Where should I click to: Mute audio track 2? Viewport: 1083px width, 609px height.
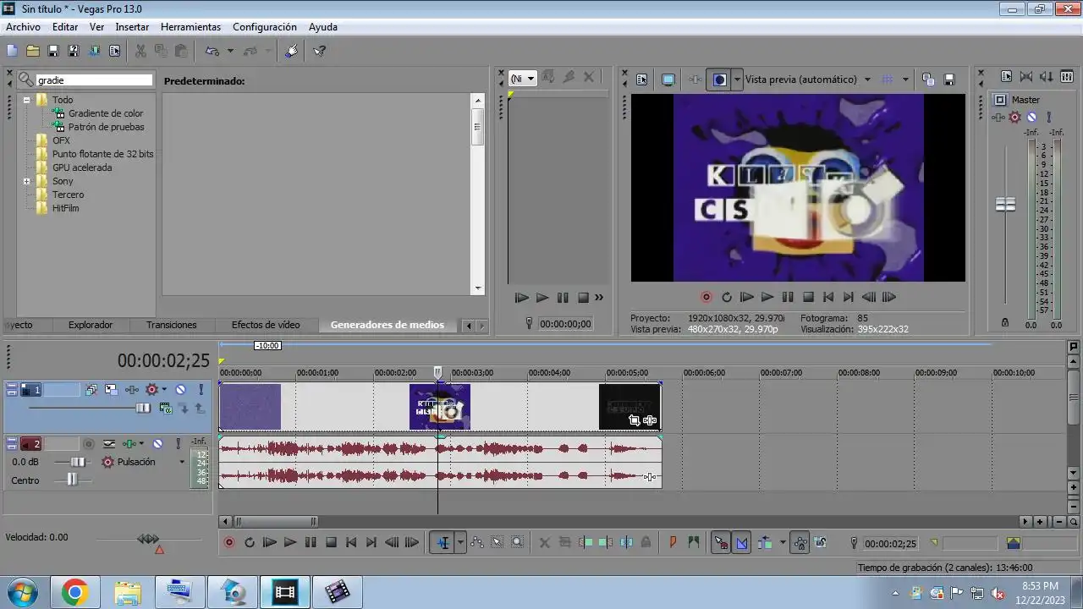[157, 443]
